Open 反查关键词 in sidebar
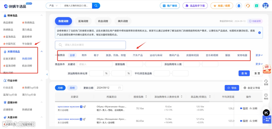The height and width of the screenshot is (129, 272). [9, 59]
